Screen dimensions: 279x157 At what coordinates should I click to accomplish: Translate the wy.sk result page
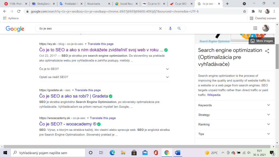click(101, 44)
